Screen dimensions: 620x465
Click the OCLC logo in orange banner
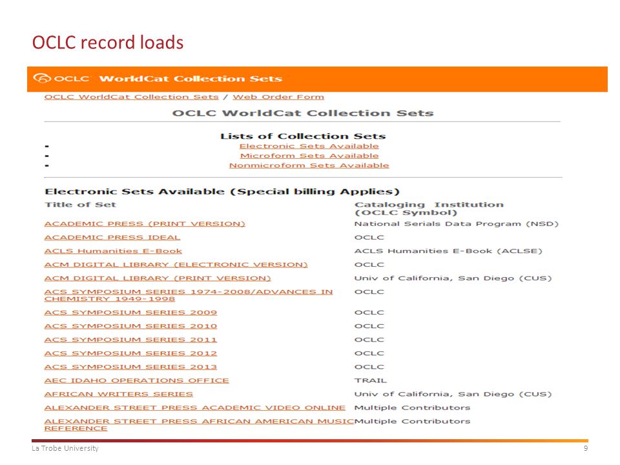point(62,78)
